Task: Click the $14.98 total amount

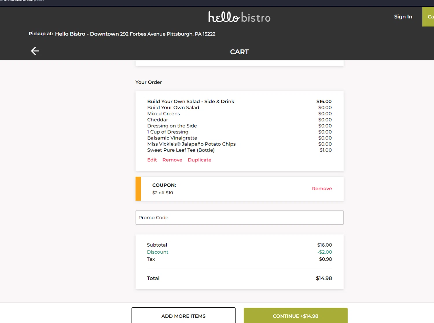Action: tap(324, 278)
